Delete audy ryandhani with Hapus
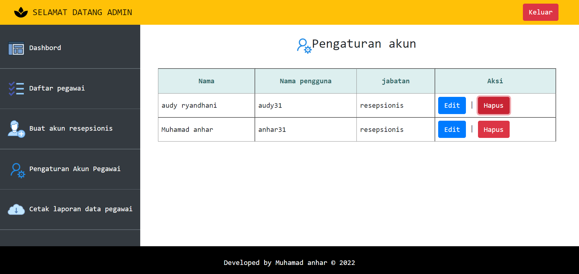579x274 pixels. point(493,106)
